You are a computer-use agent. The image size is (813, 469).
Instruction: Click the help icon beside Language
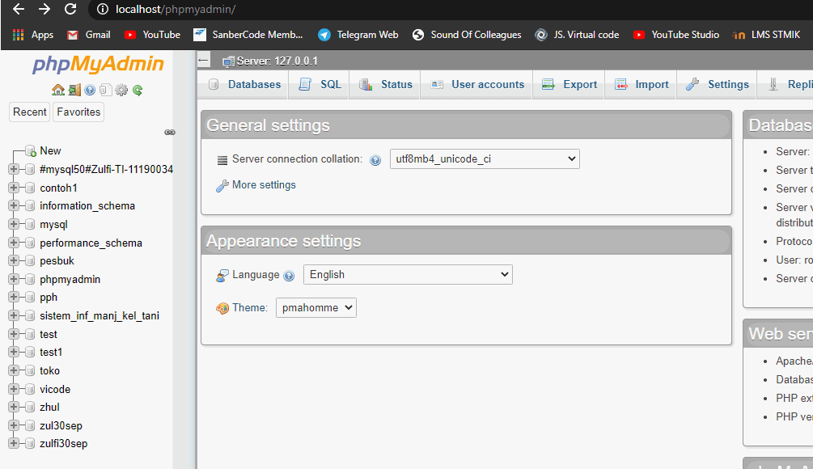point(290,276)
